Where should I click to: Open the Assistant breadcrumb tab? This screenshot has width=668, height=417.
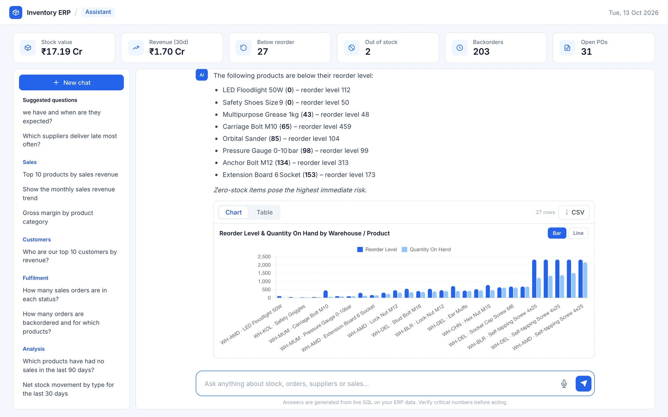pos(98,12)
